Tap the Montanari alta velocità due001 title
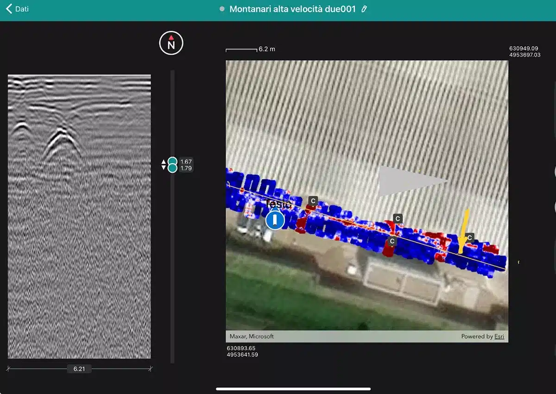 292,9
